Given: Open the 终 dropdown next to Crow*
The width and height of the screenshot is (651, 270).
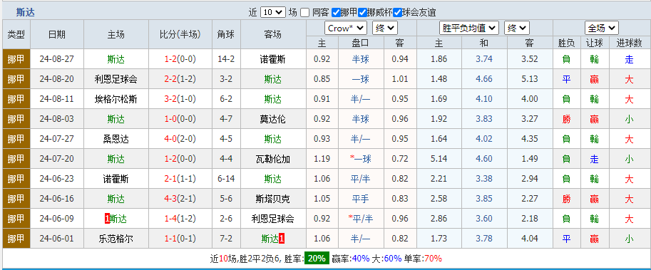Looking at the screenshot, I should 385,28.
